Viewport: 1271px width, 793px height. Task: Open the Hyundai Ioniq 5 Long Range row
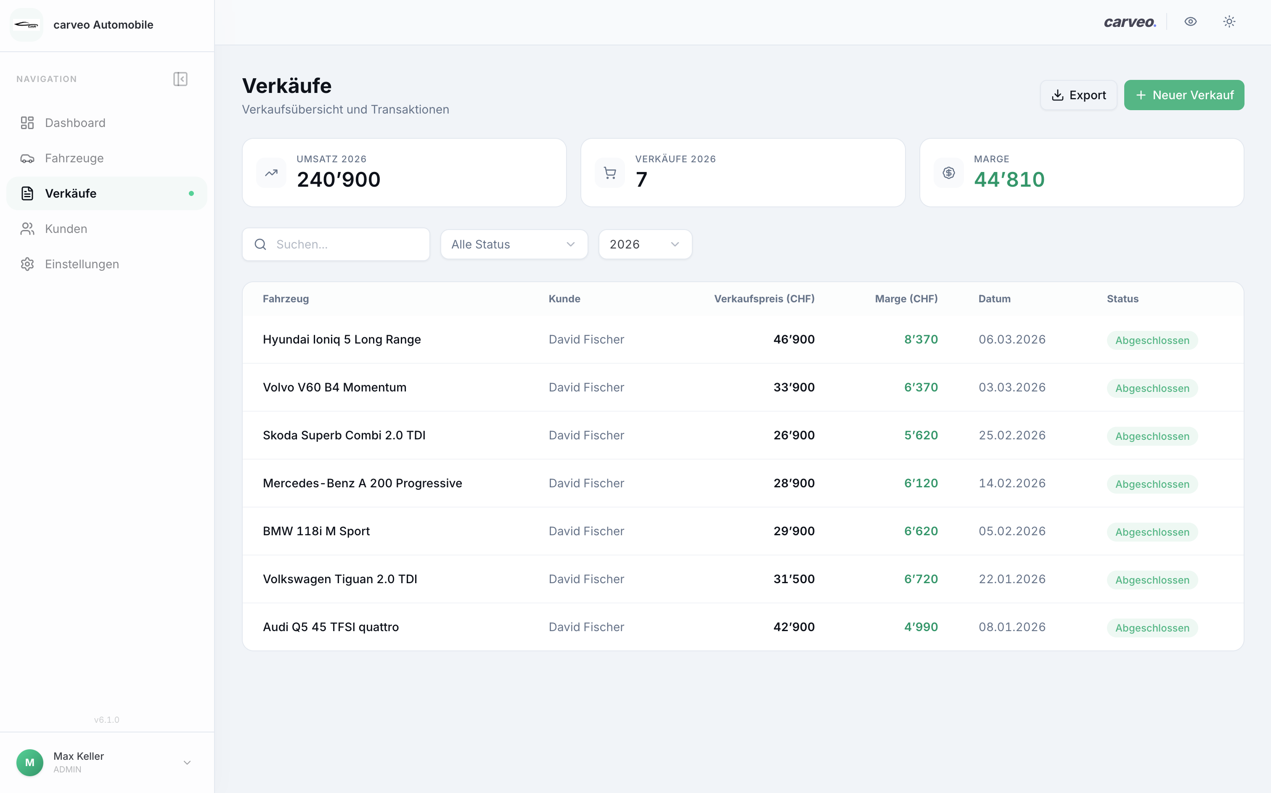[342, 339]
